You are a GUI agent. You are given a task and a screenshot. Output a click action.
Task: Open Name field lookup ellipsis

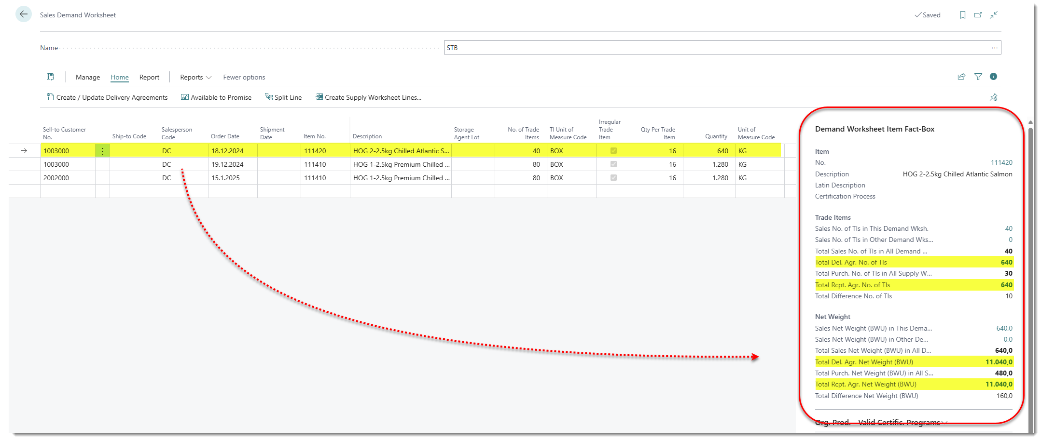coord(994,48)
